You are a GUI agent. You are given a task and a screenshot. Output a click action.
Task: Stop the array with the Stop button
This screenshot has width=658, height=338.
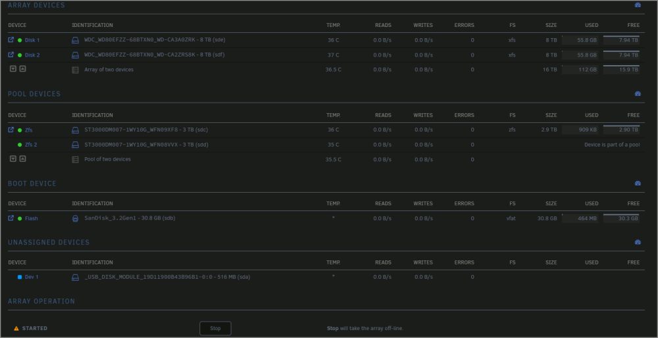point(215,328)
